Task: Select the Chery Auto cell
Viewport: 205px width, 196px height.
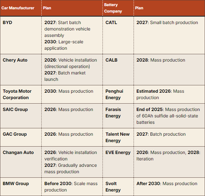Action: click(x=15, y=60)
